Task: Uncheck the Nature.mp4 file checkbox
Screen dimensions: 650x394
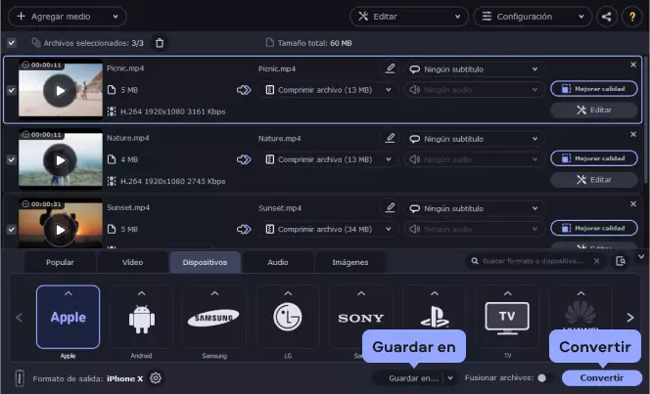Action: point(11,159)
